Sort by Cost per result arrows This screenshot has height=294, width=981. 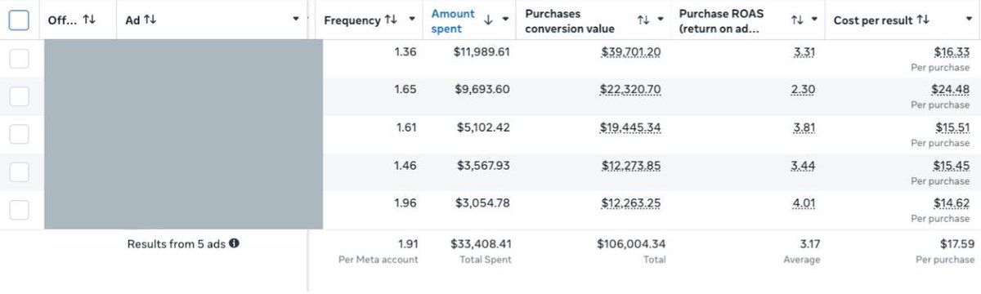(x=923, y=20)
